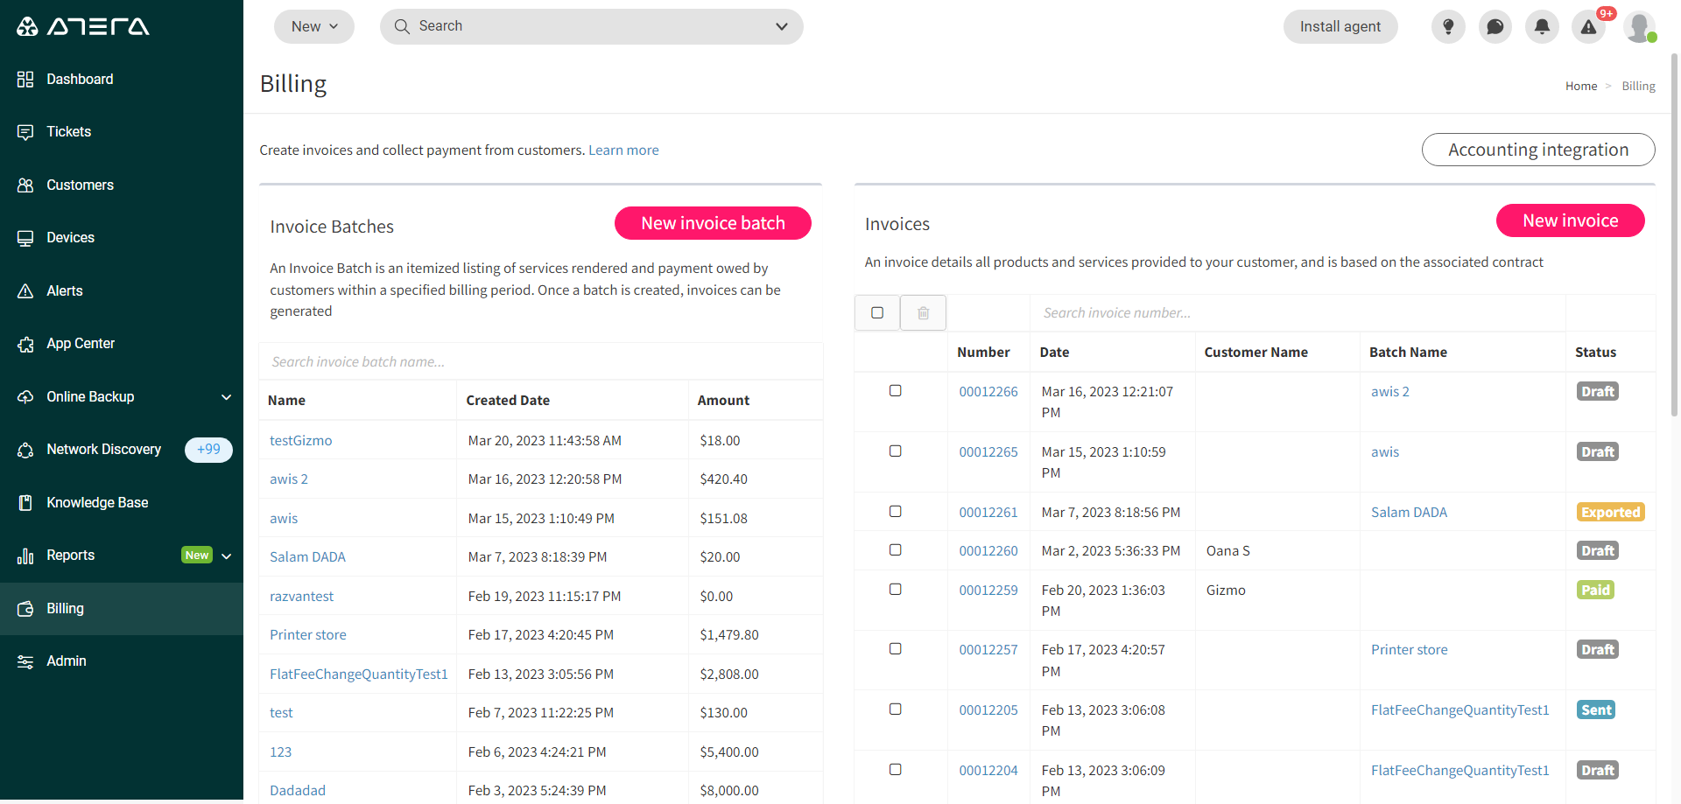
Task: Click the page vertical scrollbar
Action: [x=1675, y=236]
